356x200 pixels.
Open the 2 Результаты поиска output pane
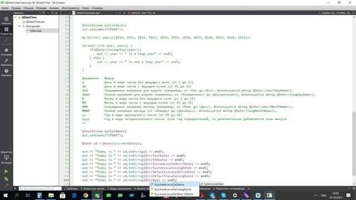(93, 189)
